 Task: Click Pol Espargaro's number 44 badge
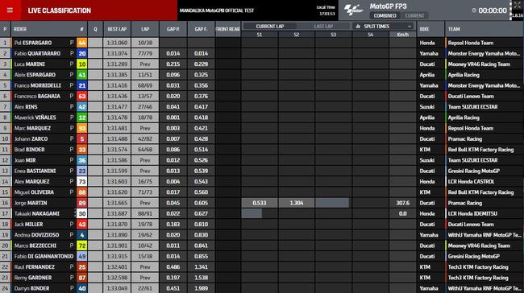click(82, 43)
